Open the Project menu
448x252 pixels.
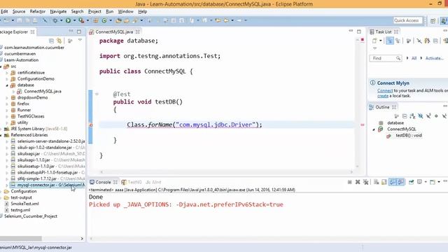(x=94, y=11)
